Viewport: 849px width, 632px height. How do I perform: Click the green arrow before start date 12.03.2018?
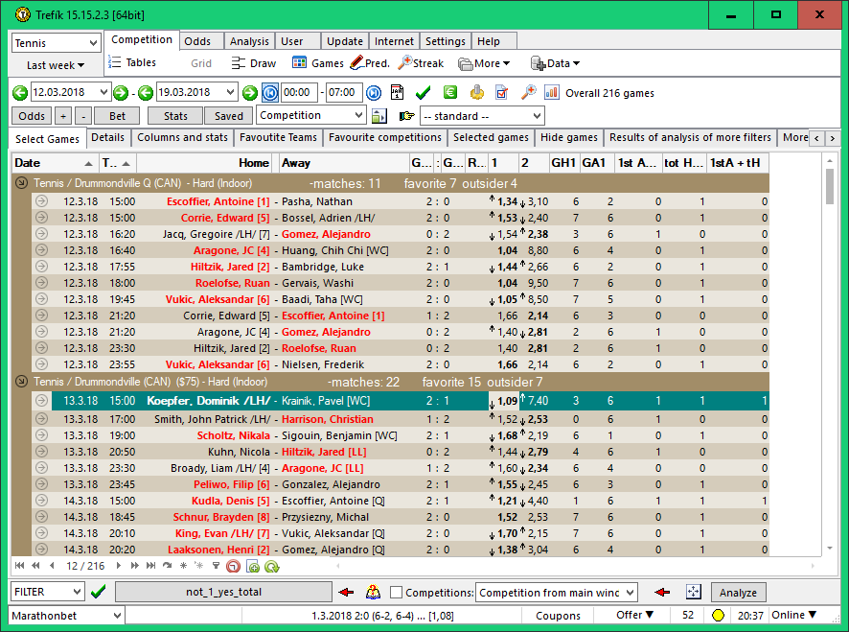pos(20,93)
